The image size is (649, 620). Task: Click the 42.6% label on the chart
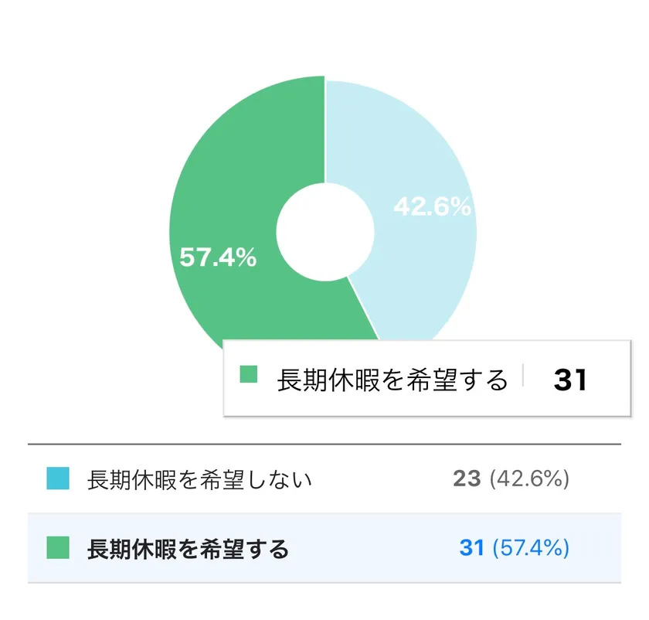[x=432, y=206]
